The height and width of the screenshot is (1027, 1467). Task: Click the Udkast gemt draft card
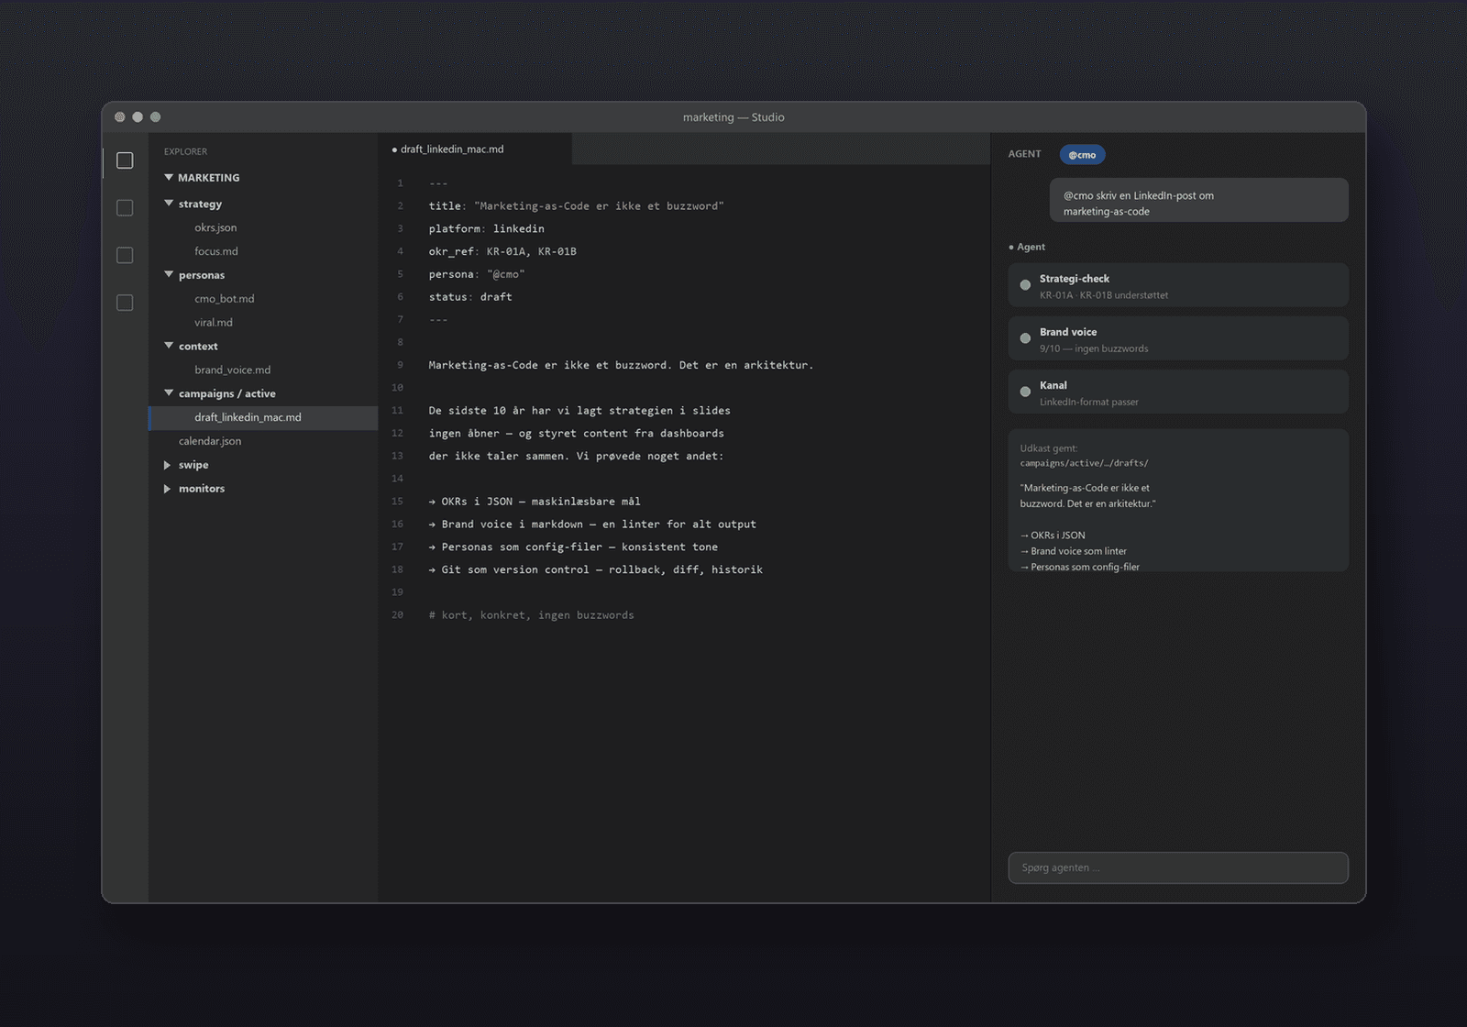1178,501
